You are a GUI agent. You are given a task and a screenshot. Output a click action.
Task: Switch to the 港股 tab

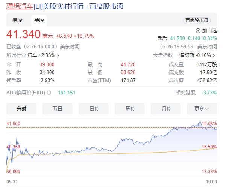pyautogui.click(x=17, y=21)
